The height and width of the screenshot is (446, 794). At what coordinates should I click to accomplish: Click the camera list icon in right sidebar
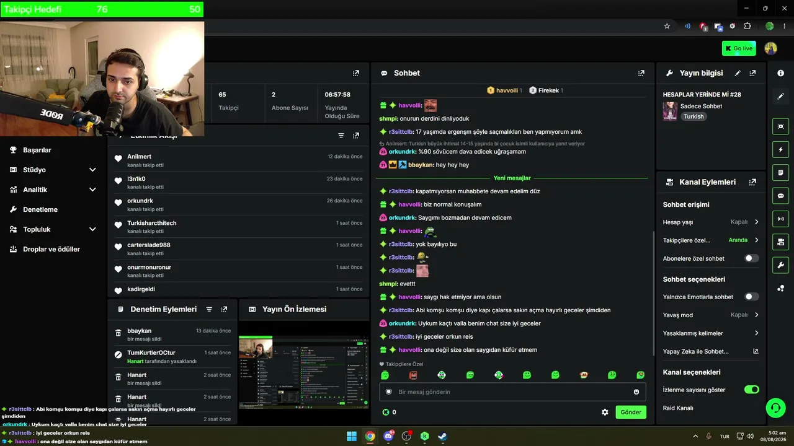click(780, 242)
